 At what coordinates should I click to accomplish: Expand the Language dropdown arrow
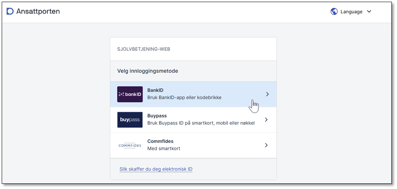(369, 12)
